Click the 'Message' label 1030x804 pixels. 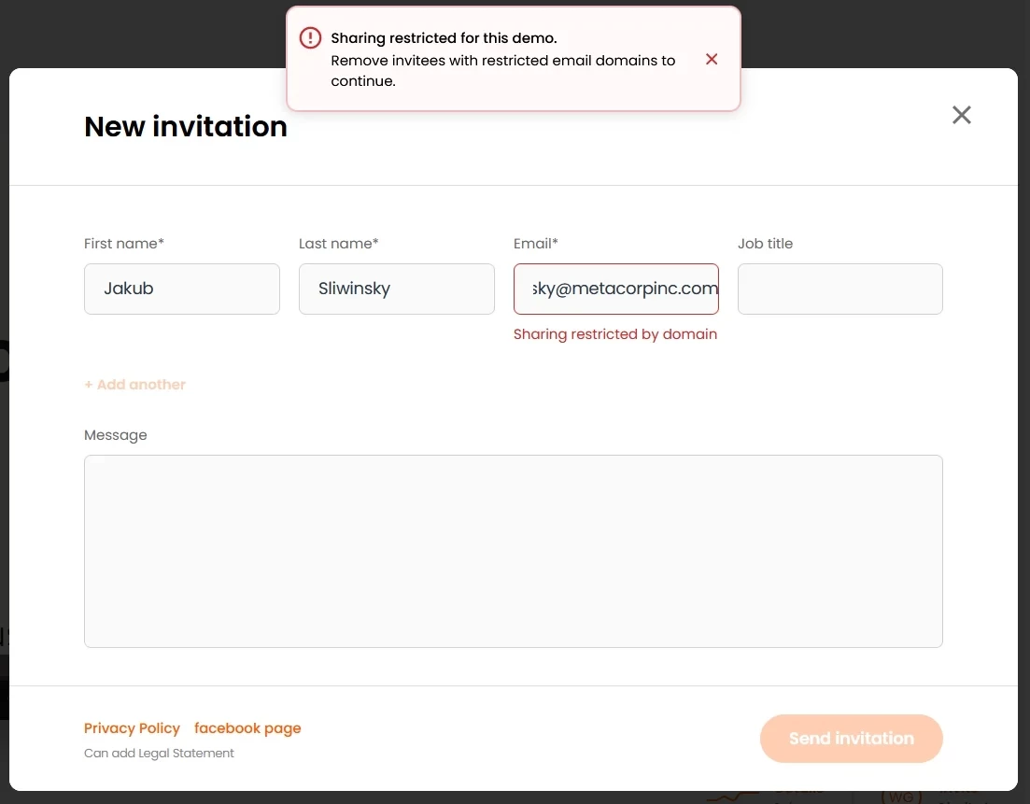coord(116,435)
